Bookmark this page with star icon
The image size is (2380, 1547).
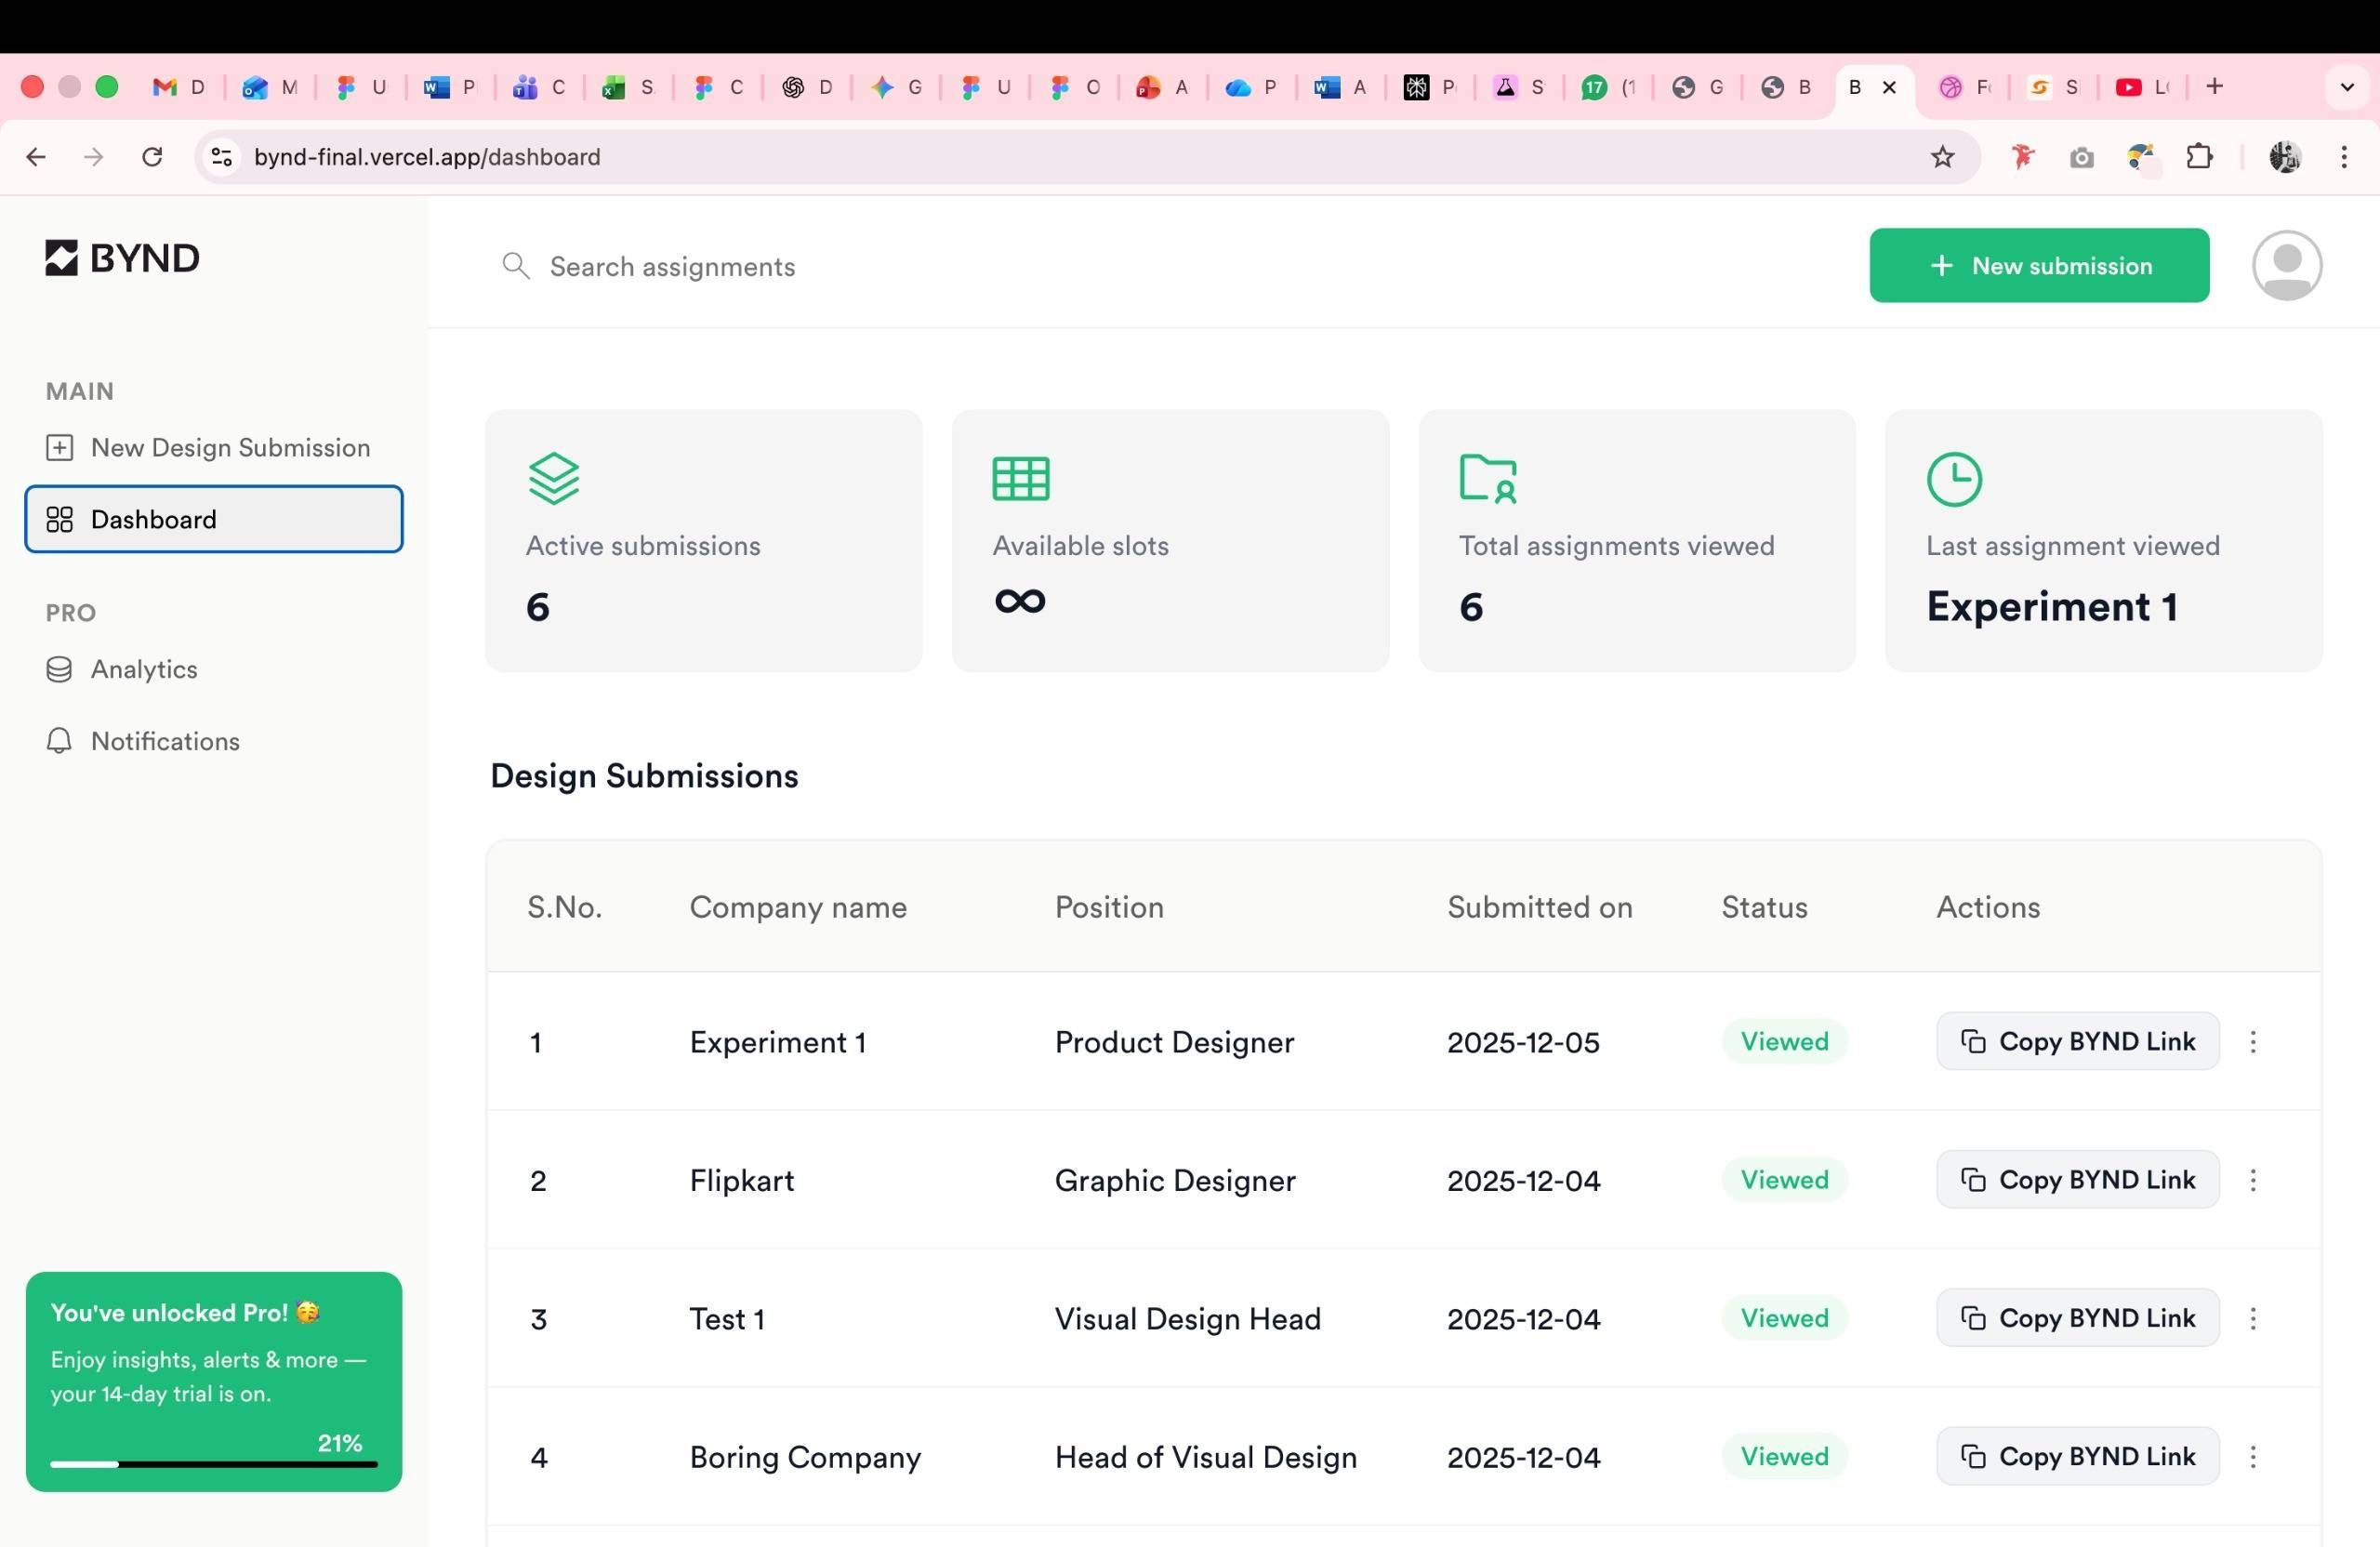point(1941,157)
